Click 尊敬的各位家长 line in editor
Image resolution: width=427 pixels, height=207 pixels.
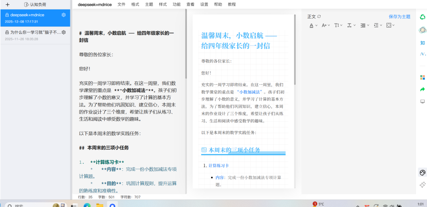pos(96,54)
